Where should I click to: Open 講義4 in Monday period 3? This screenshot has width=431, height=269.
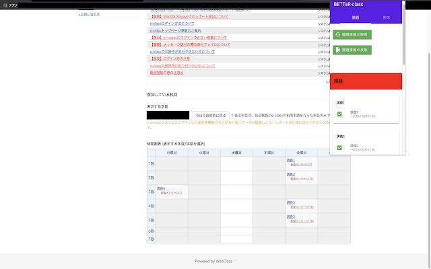click(x=161, y=188)
